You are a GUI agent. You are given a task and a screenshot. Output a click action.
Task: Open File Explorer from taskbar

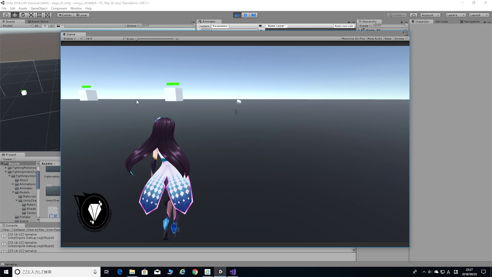[x=132, y=272]
